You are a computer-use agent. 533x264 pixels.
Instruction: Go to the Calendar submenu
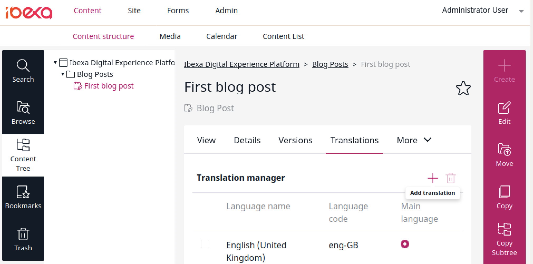click(222, 36)
